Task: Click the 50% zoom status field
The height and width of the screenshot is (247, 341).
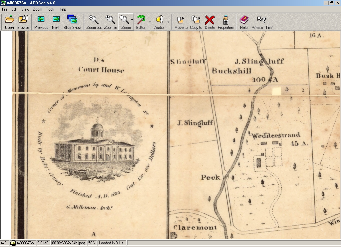Action: pos(92,243)
